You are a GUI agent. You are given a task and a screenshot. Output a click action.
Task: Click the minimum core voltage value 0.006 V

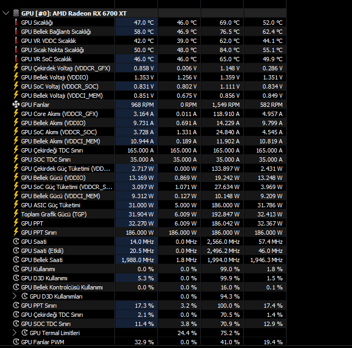[x=187, y=68]
